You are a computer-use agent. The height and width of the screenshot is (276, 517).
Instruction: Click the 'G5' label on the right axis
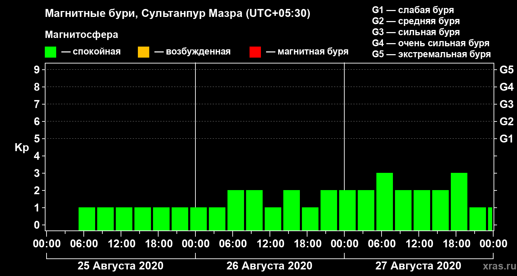click(506, 70)
